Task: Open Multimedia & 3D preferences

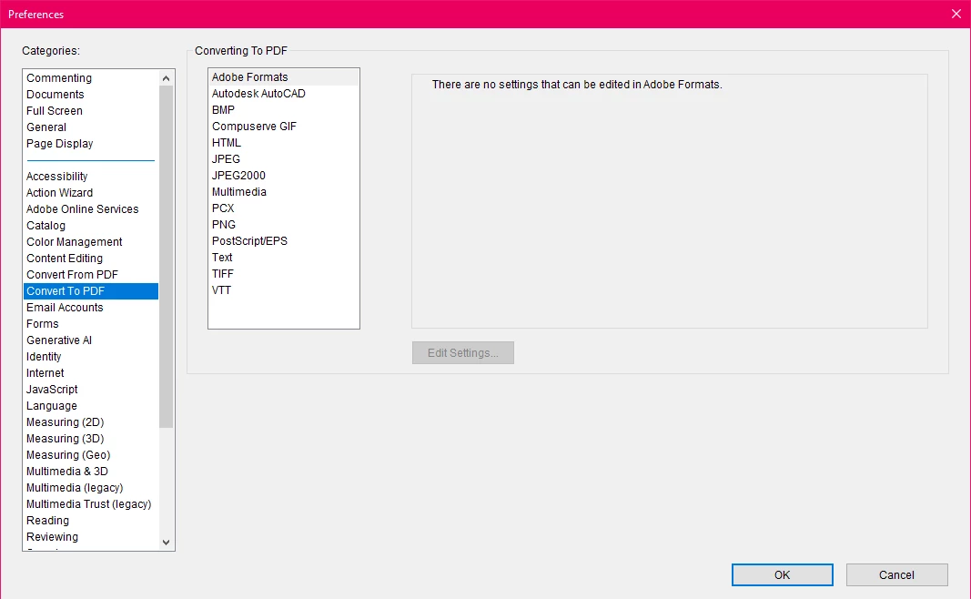Action: (91, 472)
